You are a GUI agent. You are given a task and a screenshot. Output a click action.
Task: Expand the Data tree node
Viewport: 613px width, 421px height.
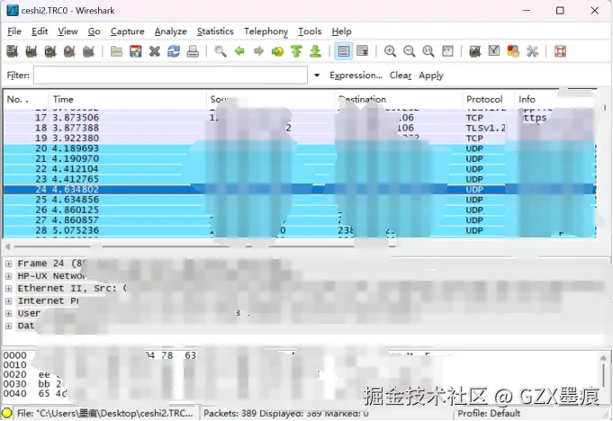point(9,326)
